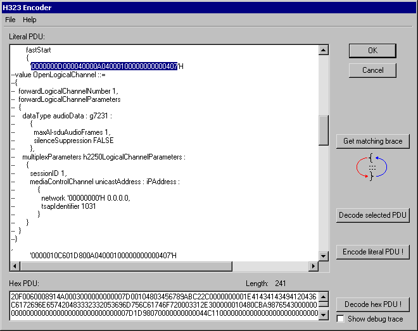Click the 'Literal PDU:' label
This screenshot has height=331, width=418.
click(x=27, y=37)
